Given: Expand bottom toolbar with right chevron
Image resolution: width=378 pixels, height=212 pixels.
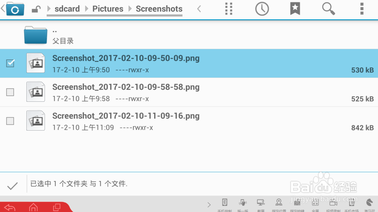Looking at the screenshot, I should coord(209,205).
